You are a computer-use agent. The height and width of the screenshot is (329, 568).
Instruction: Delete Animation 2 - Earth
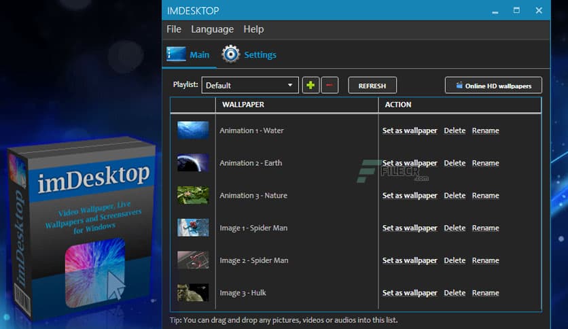pos(455,163)
